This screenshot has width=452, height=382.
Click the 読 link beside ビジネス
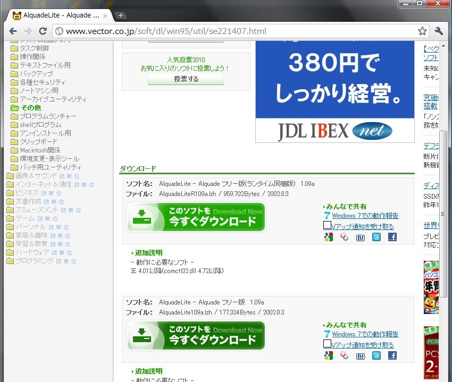44,193
